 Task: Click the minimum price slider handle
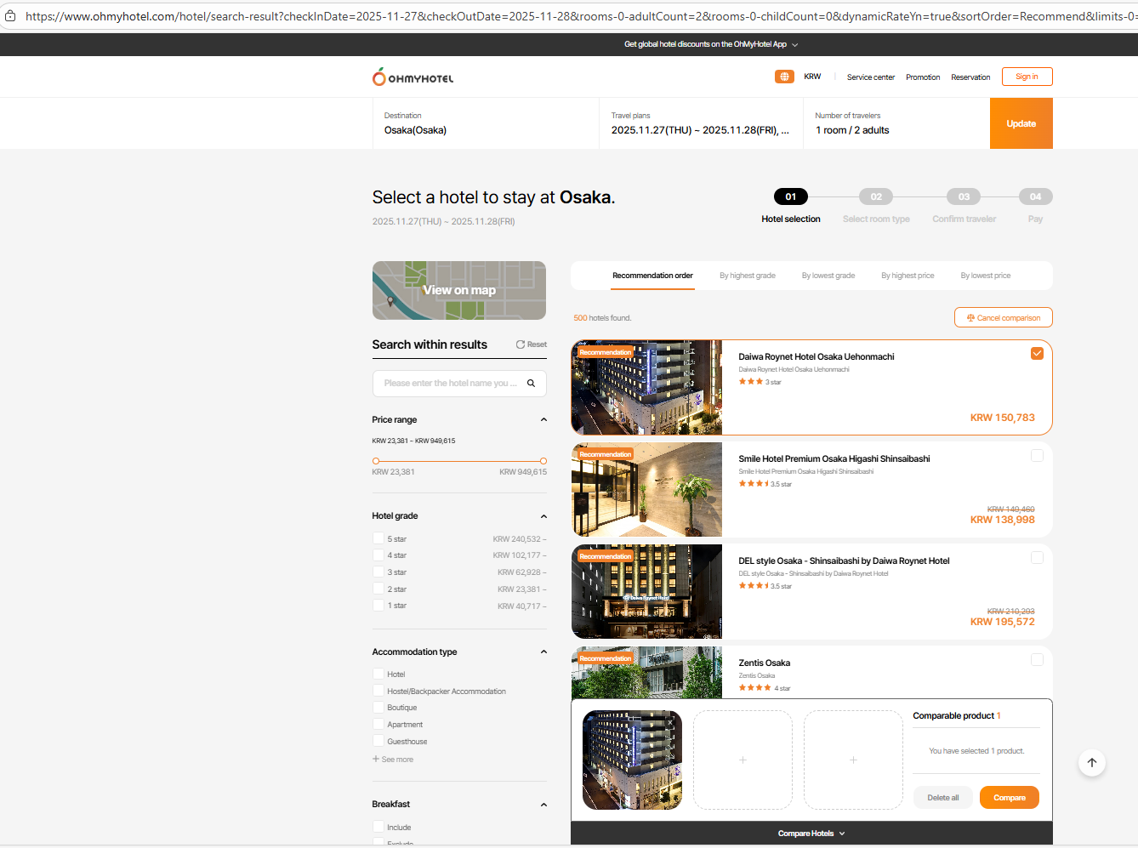376,461
